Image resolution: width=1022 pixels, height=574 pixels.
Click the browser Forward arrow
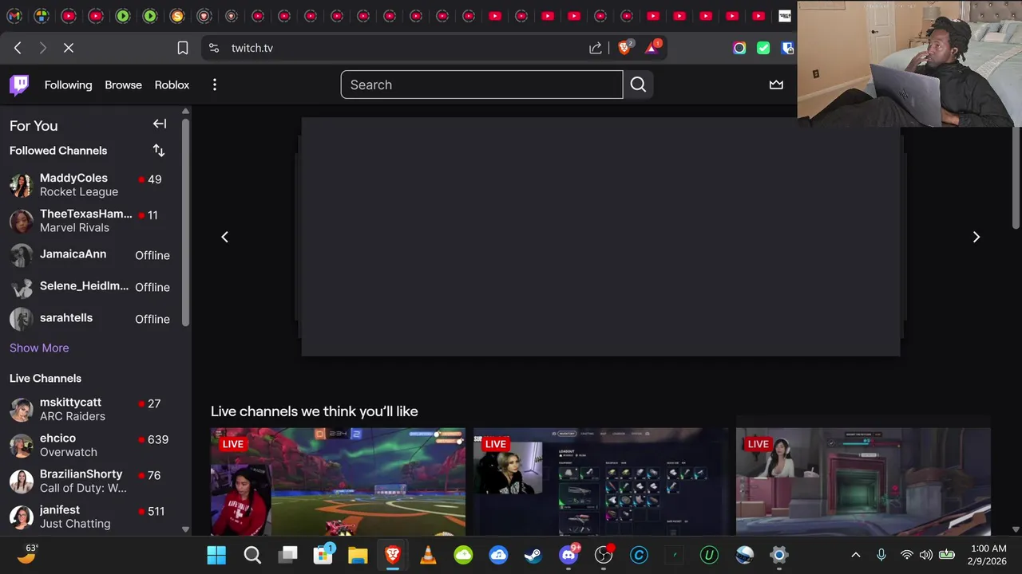[x=42, y=48]
